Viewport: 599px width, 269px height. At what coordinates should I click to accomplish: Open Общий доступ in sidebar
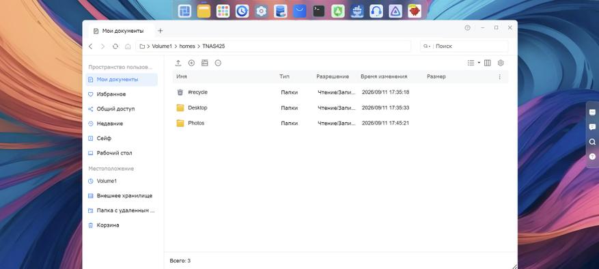[x=122, y=109]
